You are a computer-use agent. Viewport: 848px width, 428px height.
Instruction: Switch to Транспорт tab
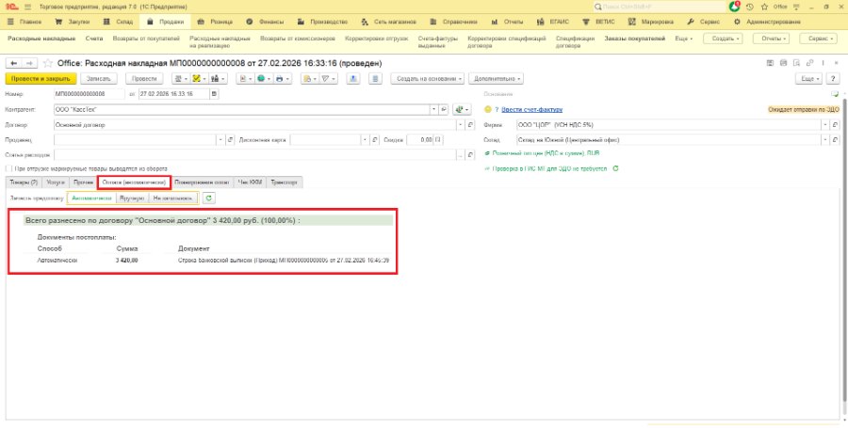(285, 182)
